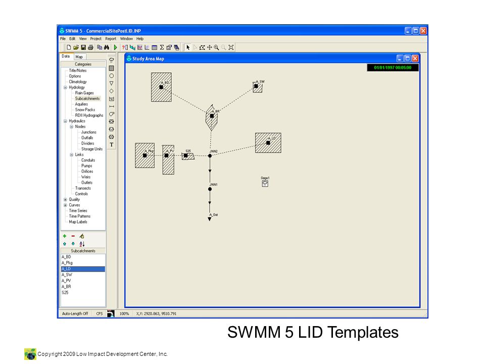
Task: Open the Project menu
Action: pyautogui.click(x=95, y=39)
